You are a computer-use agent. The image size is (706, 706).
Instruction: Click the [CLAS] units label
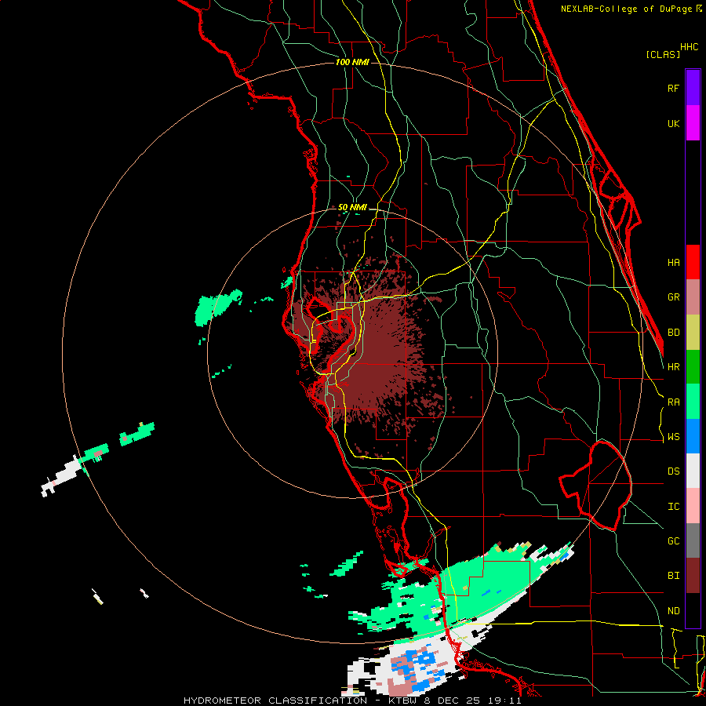663,54
